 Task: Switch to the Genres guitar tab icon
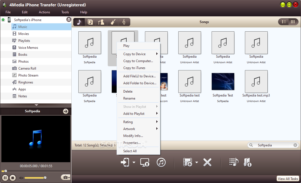(113, 22)
